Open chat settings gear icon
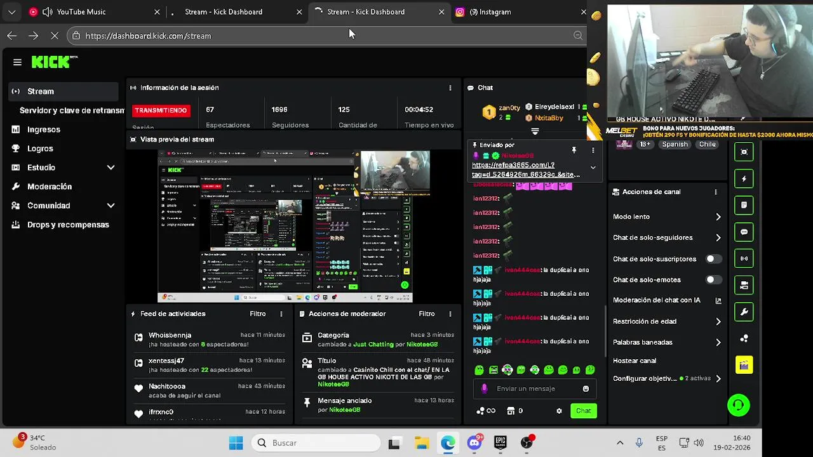 559,411
